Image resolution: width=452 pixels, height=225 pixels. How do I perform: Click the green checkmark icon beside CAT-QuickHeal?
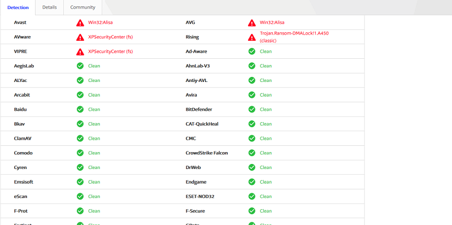[x=252, y=124]
